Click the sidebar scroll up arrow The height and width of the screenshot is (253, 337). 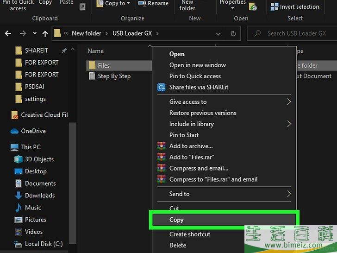pyautogui.click(x=73, y=50)
